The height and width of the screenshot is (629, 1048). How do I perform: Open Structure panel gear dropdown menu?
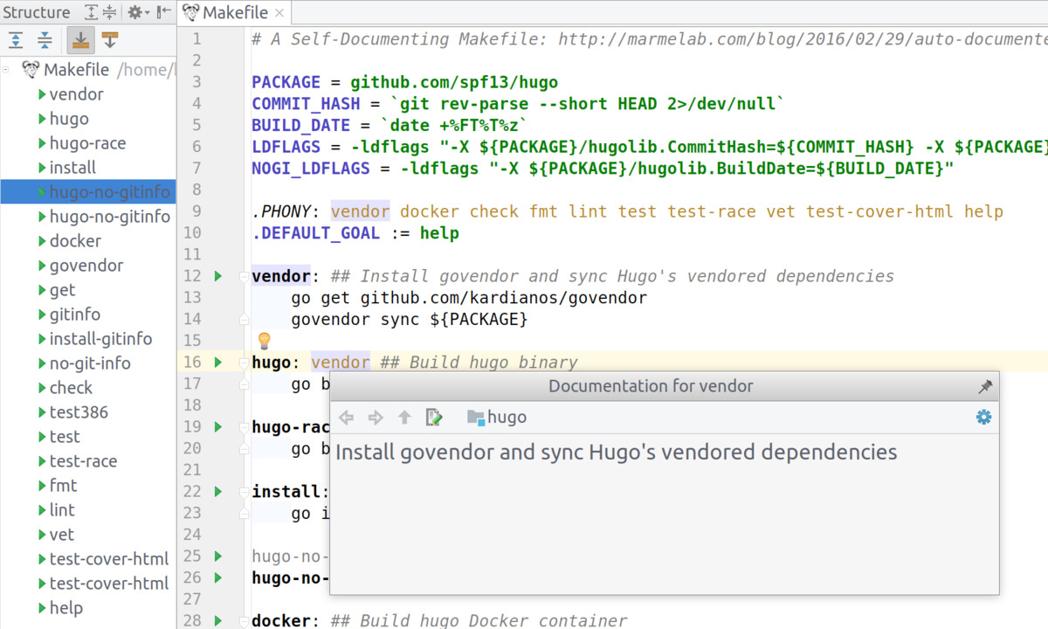tap(139, 12)
